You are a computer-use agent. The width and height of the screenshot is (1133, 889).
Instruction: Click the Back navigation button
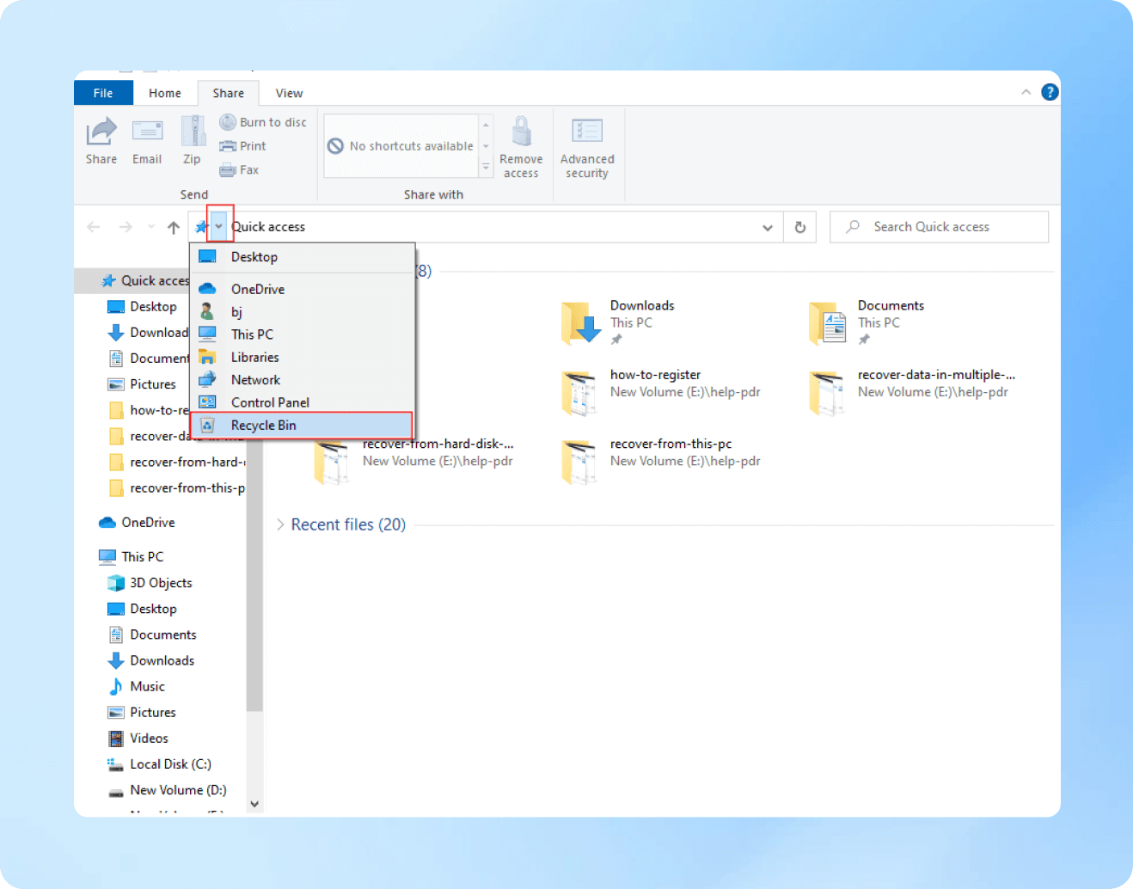coord(94,226)
